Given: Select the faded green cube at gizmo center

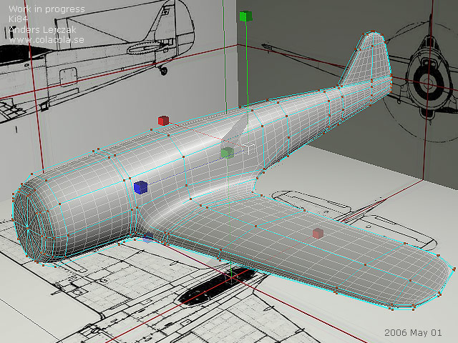Looking at the screenshot, I should pyautogui.click(x=227, y=153).
